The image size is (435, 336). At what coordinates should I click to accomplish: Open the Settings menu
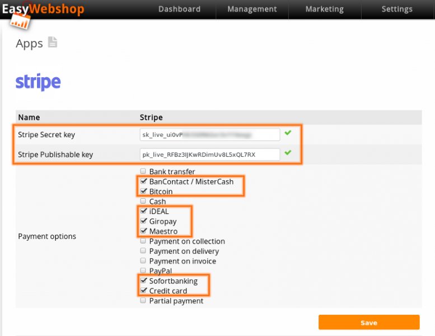pyautogui.click(x=396, y=9)
